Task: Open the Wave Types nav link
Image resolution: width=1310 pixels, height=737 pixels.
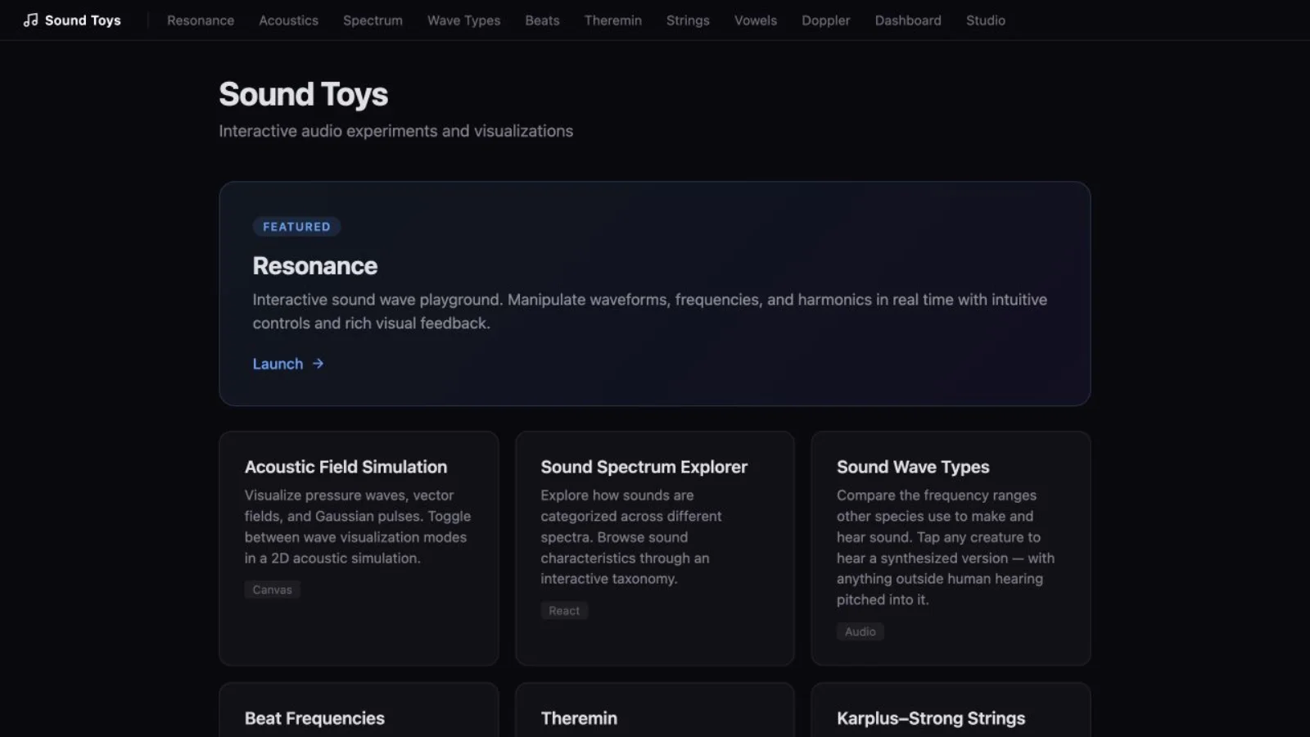Action: pos(463,20)
